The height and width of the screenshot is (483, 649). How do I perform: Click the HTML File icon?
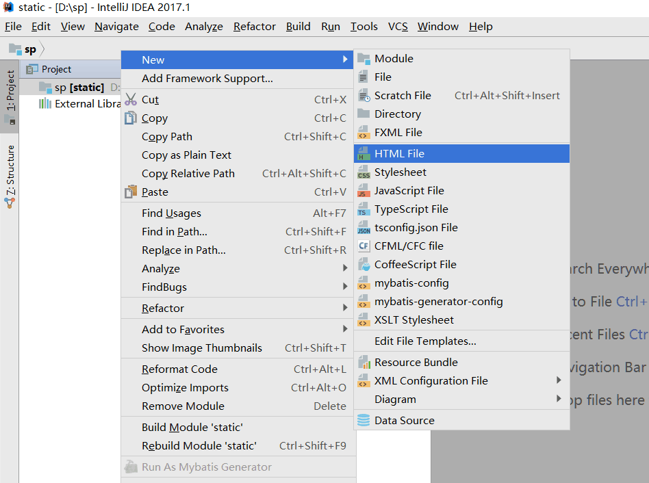point(364,154)
